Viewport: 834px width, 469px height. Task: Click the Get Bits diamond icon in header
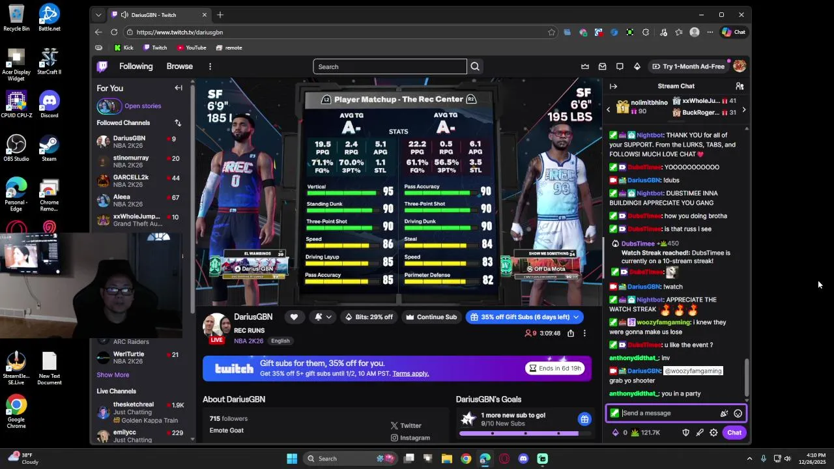(637, 66)
